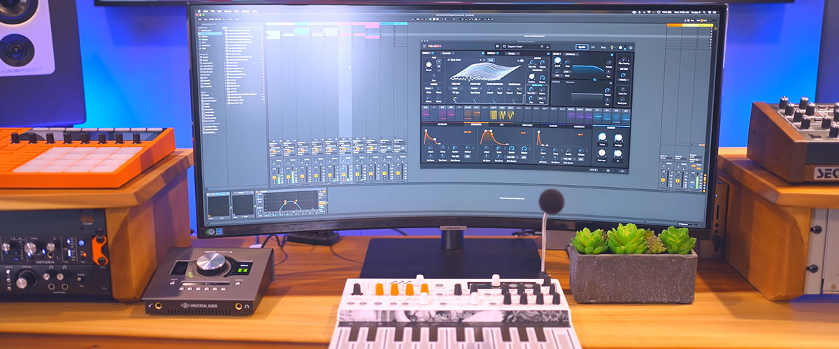The width and height of the screenshot is (839, 349).
Task: Select the Envelopes modulation tab
Action: [x=476, y=124]
